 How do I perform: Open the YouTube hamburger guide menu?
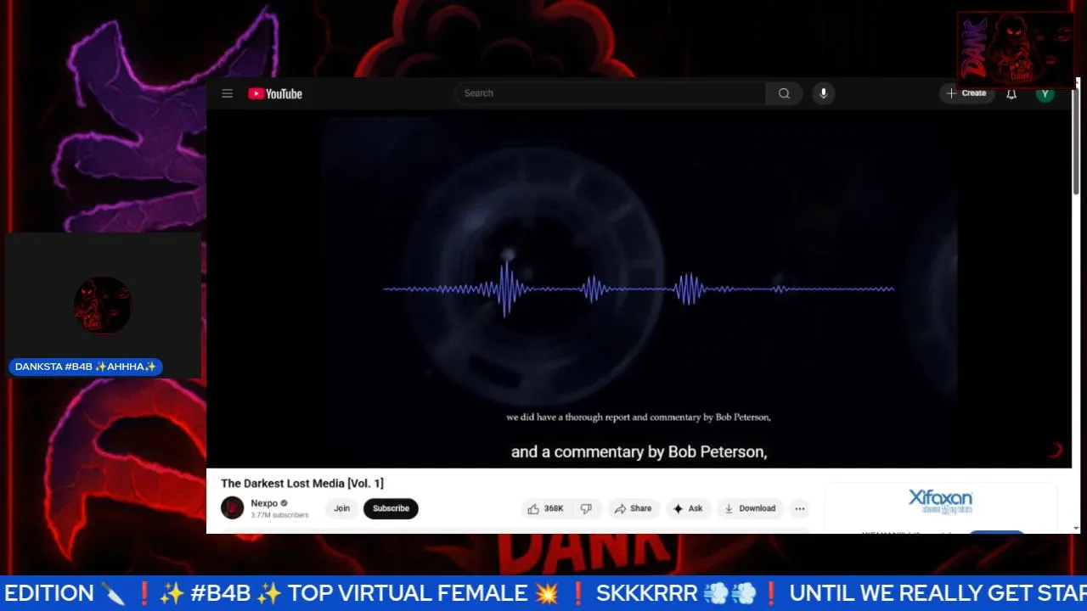point(227,93)
